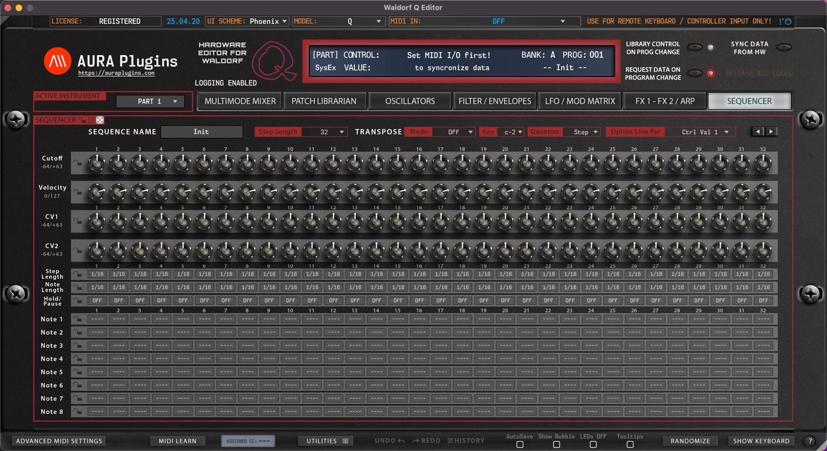Toggle lock icon on Note 8 row
Screen dimensions: 827x451
click(x=78, y=411)
